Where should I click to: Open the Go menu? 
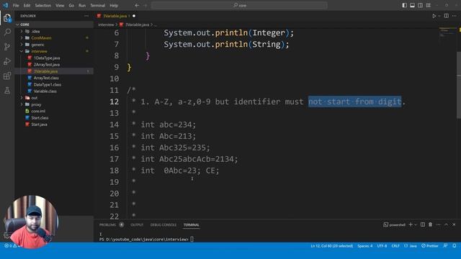71,5
